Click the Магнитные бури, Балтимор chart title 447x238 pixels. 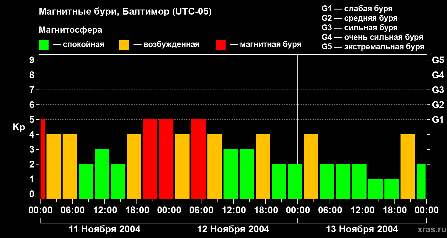[x=125, y=12]
